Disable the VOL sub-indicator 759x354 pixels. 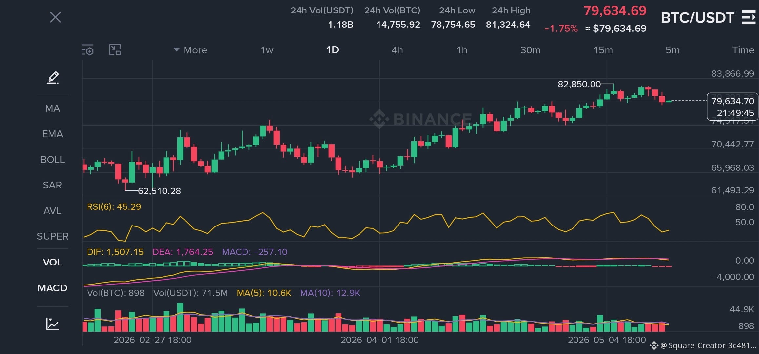[x=52, y=262]
